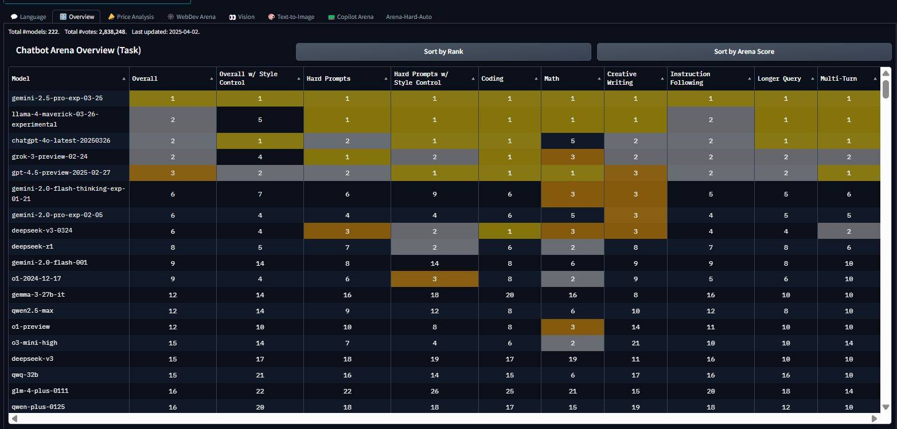
Task: Click Math rank cell for o3-mini-high
Action: [572, 343]
